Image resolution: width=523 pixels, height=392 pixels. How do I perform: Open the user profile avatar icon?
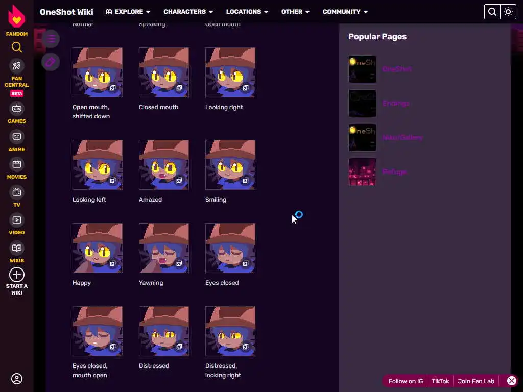click(x=17, y=379)
